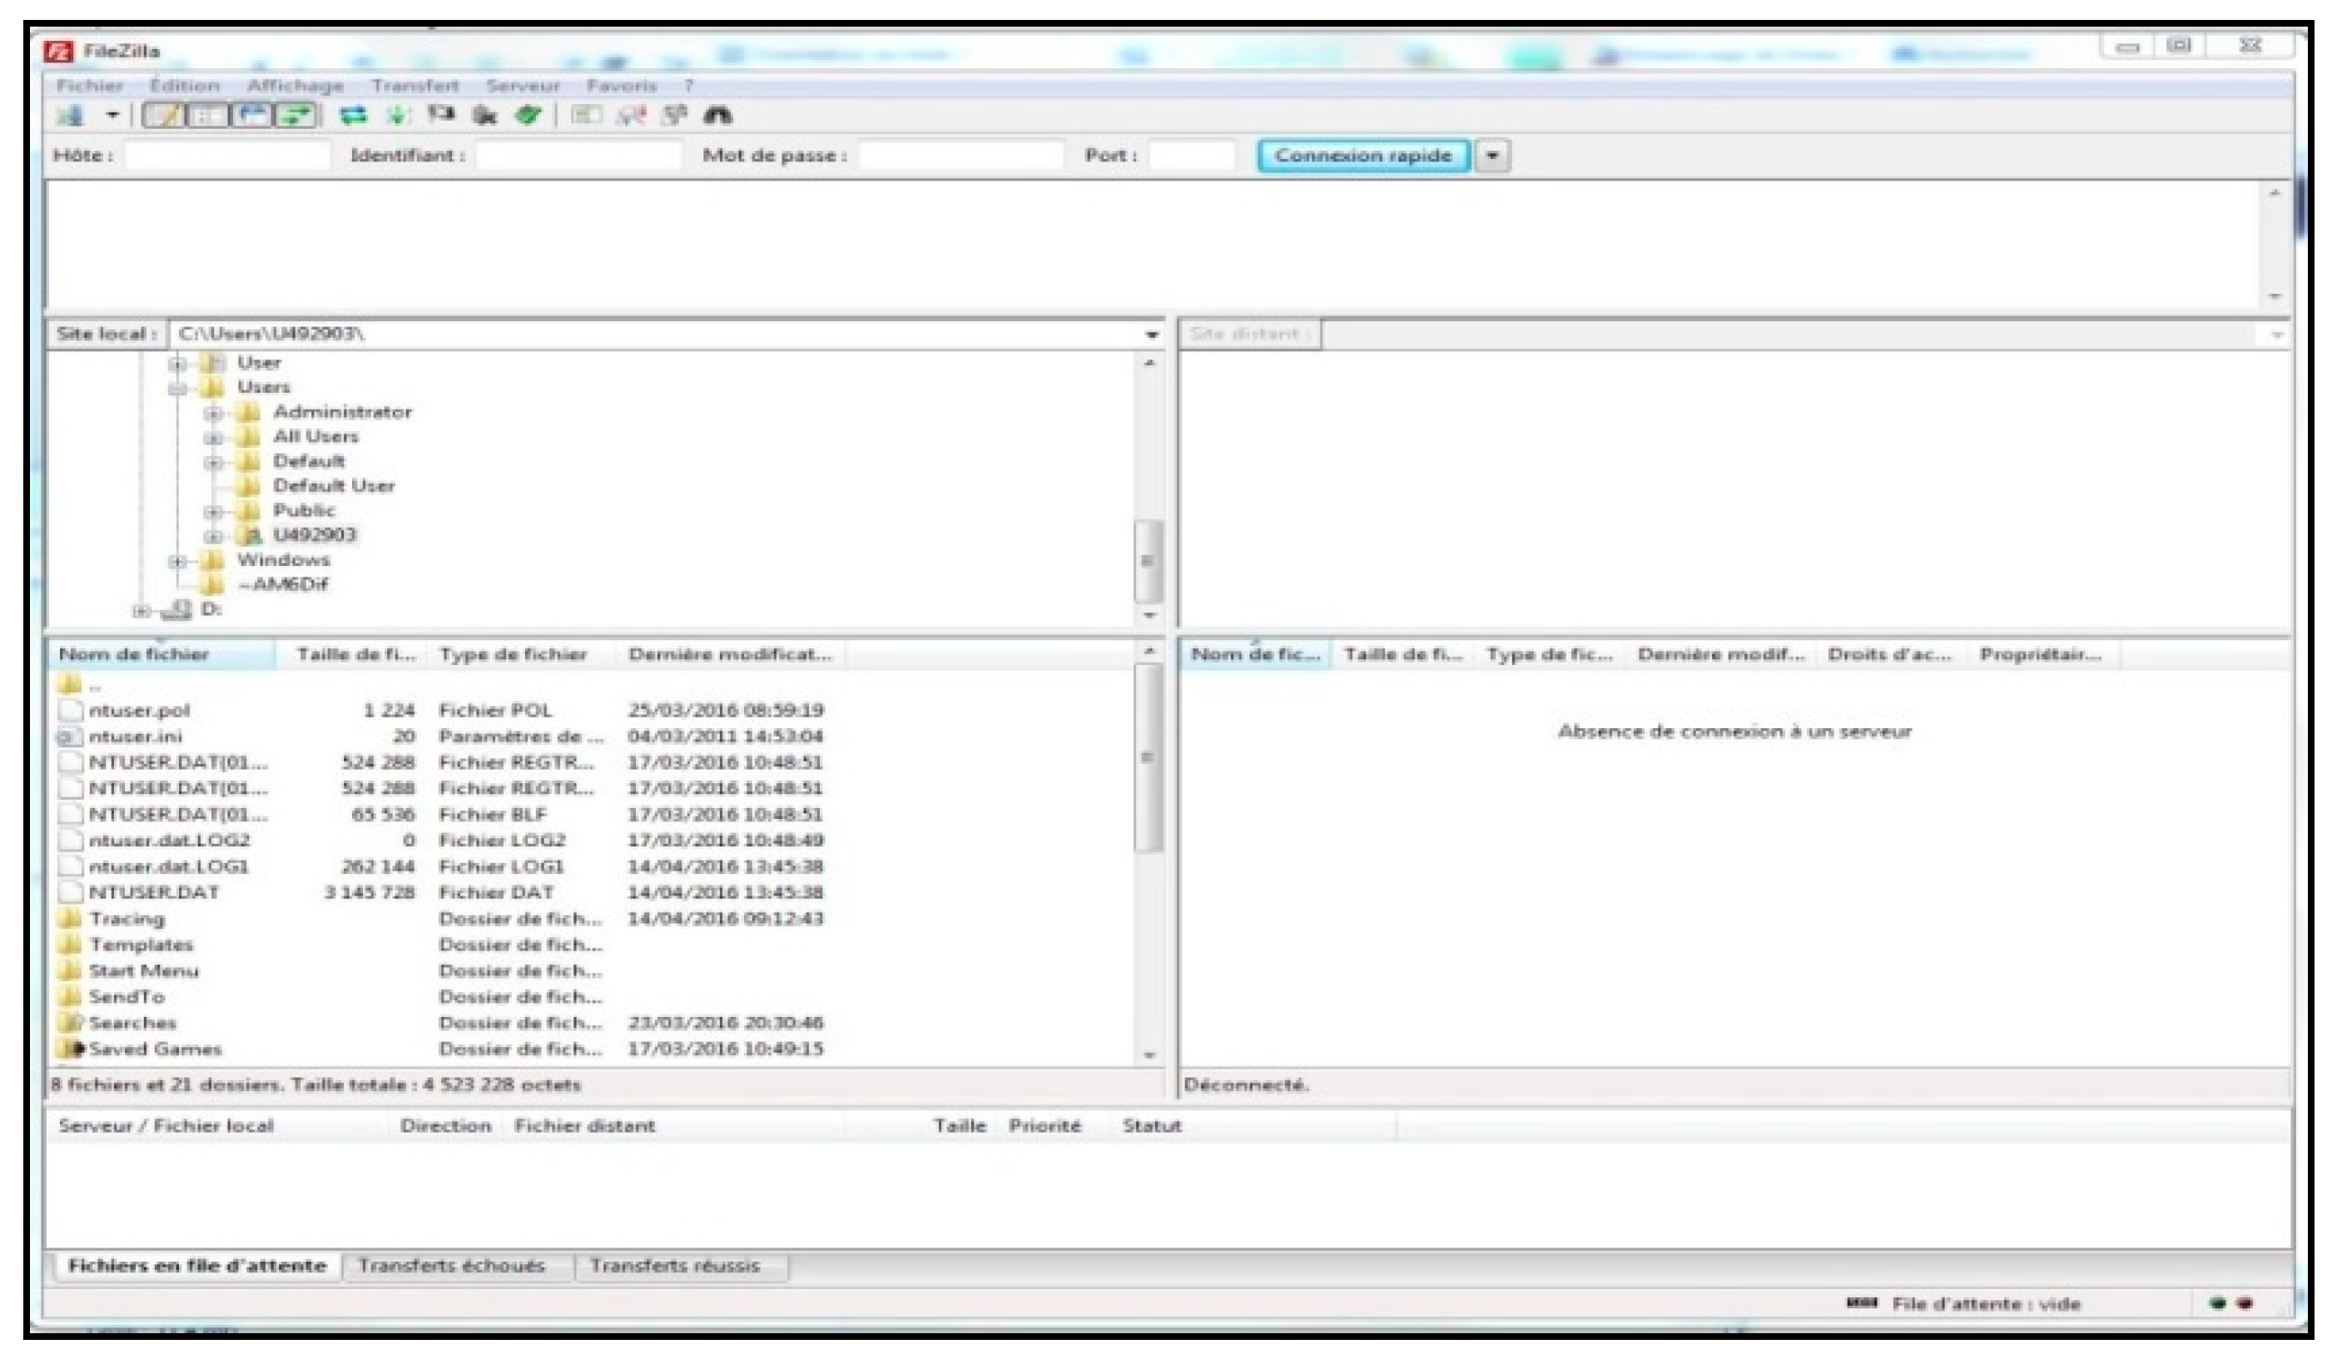Expand the Administrator folder in tree

point(213,413)
